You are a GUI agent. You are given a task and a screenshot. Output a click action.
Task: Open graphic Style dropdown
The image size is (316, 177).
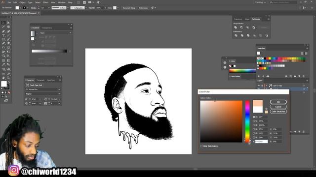pyautogui.click(x=118, y=8)
